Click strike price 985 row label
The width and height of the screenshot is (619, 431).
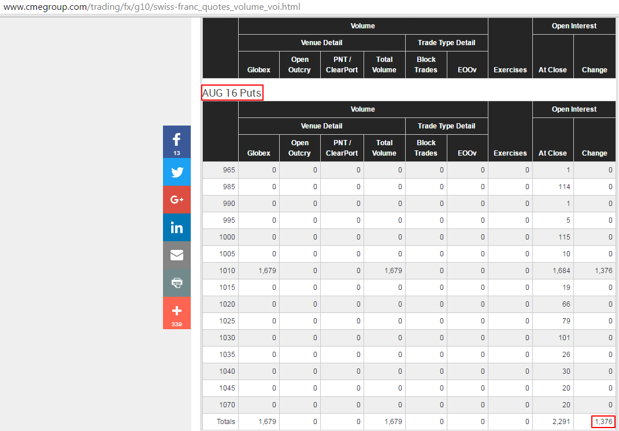[228, 187]
